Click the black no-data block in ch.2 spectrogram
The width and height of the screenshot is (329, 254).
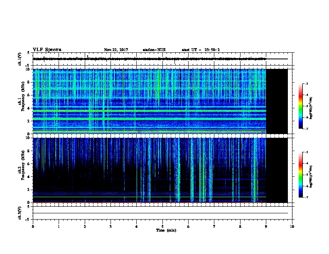[x=277, y=170]
